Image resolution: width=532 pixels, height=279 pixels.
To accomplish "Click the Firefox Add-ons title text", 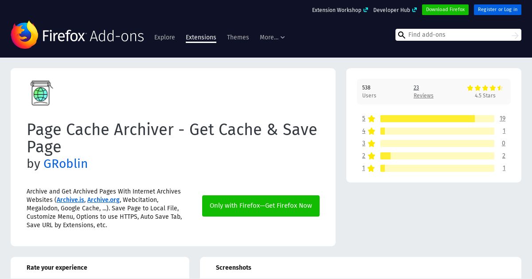I will click(93, 36).
